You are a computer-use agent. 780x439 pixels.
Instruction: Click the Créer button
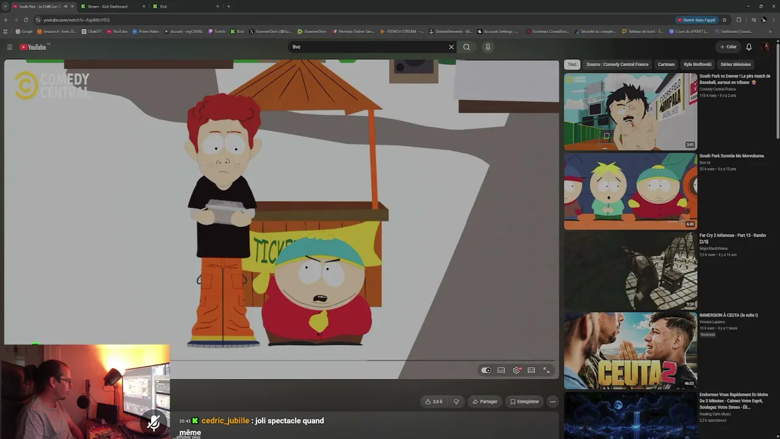[728, 47]
